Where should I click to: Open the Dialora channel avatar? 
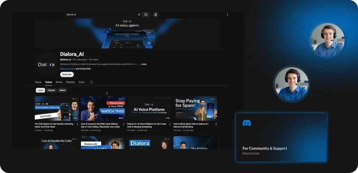pos(46,65)
